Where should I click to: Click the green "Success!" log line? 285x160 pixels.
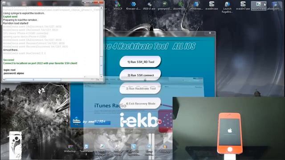[x=8, y=60]
